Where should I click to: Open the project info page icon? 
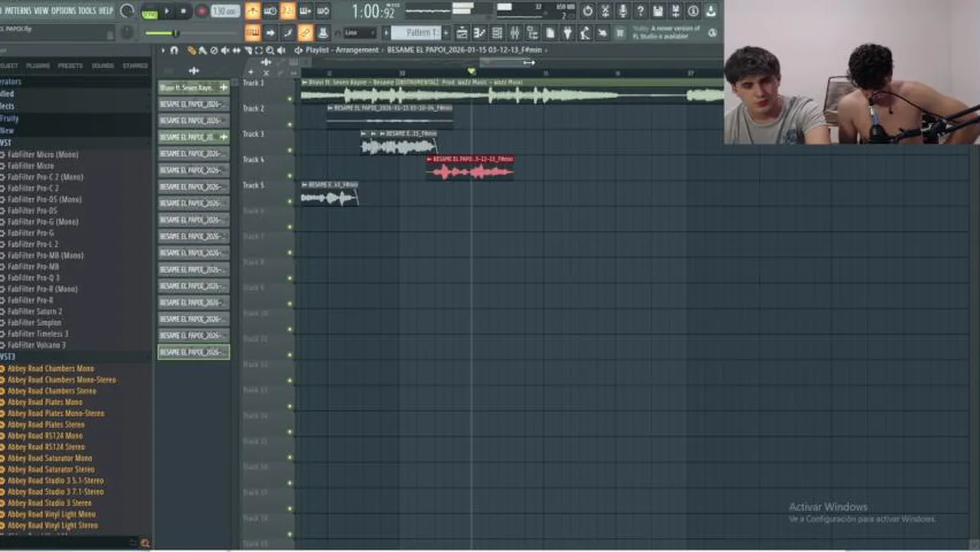[x=550, y=33]
